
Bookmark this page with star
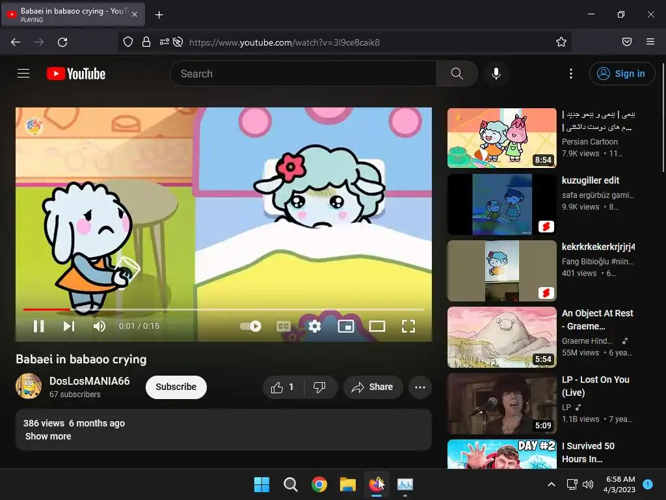coord(561,42)
